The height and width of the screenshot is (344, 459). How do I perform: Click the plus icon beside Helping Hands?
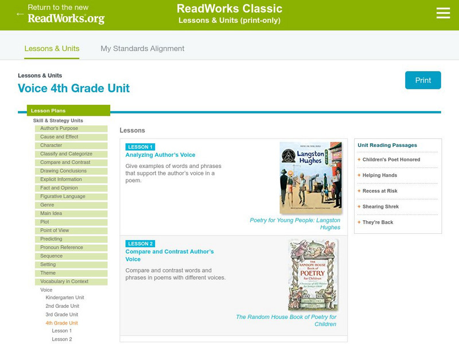pyautogui.click(x=359, y=175)
